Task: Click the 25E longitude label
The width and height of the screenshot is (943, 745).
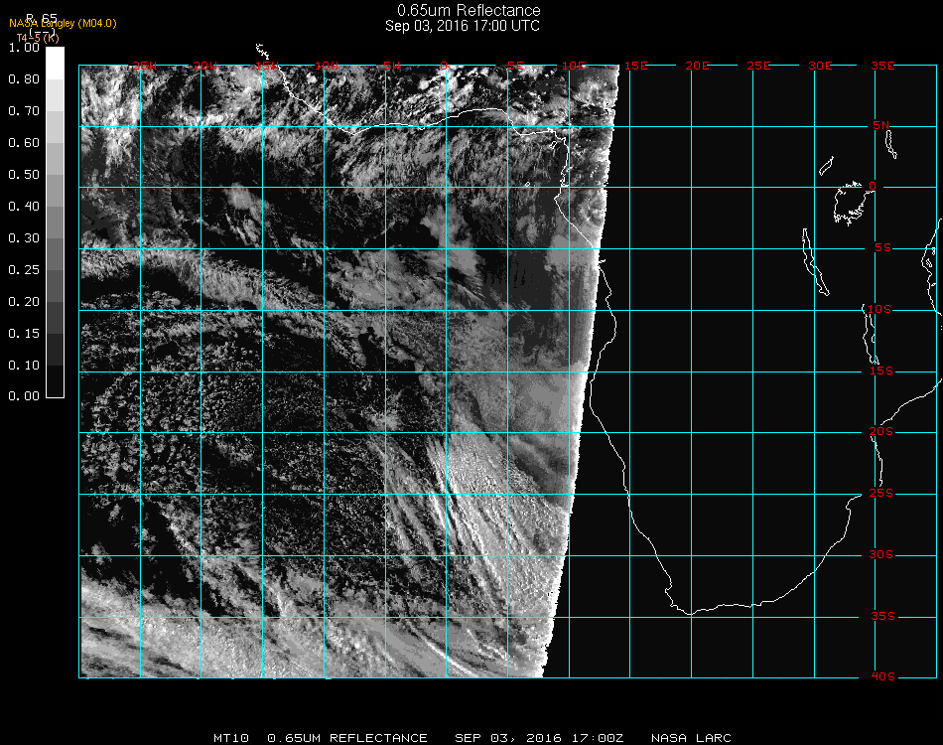Action: [x=758, y=66]
